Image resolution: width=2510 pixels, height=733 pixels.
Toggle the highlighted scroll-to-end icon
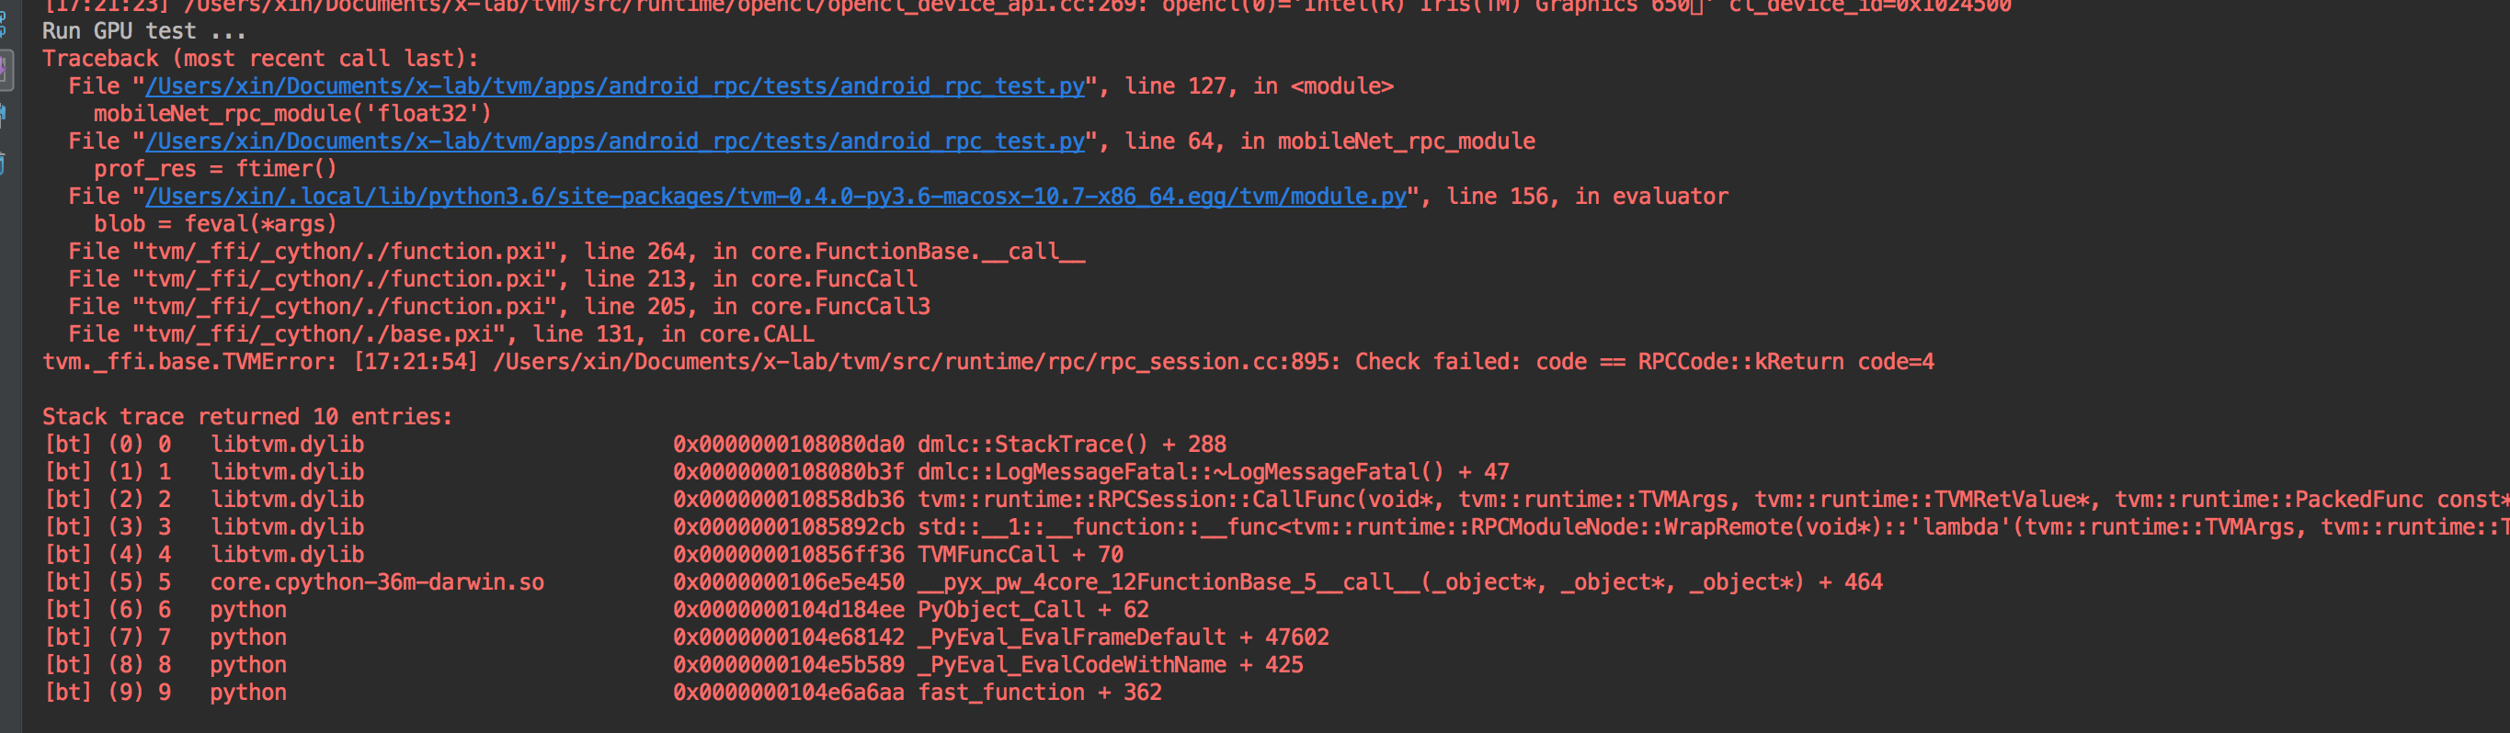[x=5, y=70]
